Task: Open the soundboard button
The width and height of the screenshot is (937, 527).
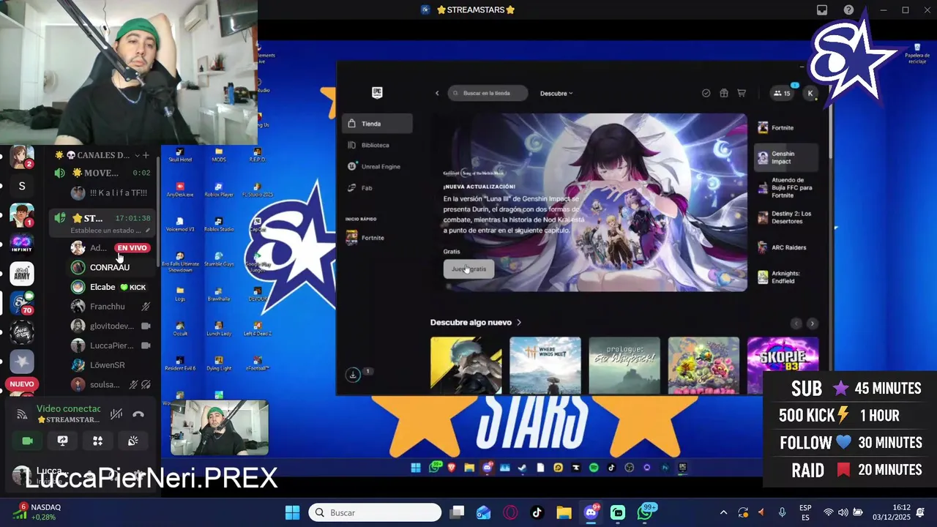Action: 132,441
